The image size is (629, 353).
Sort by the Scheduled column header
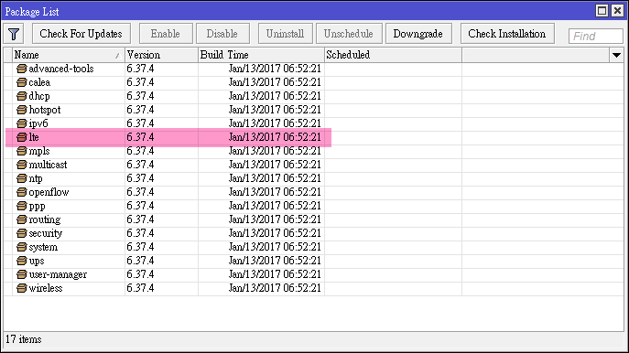pos(393,55)
